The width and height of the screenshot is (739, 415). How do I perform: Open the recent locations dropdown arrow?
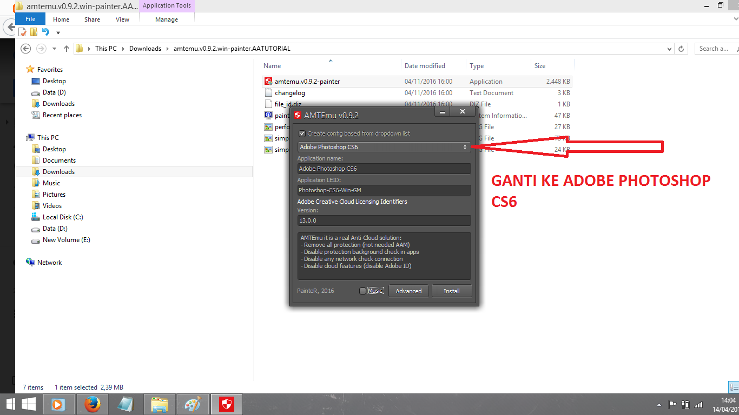click(x=55, y=49)
